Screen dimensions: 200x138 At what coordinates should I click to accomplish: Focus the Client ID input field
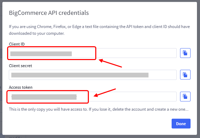[93, 53]
